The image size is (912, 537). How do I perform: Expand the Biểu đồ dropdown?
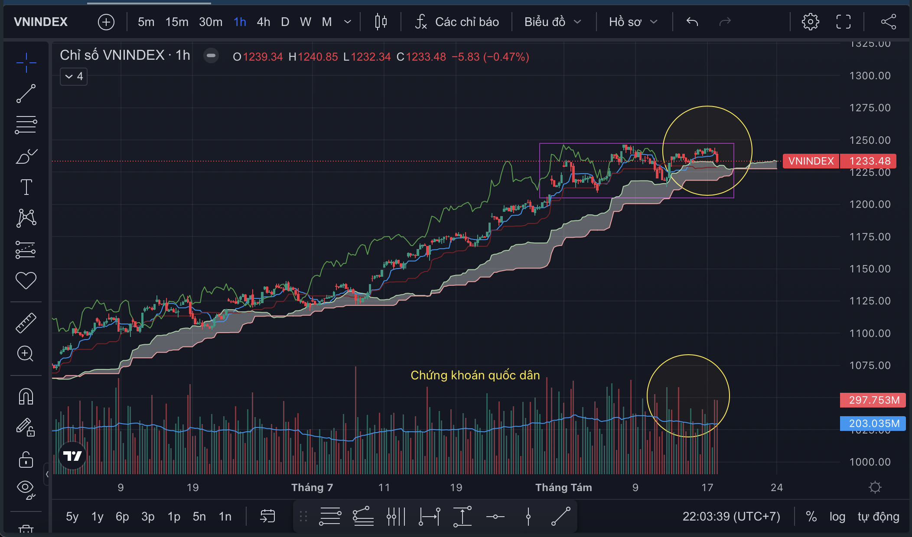coord(553,22)
